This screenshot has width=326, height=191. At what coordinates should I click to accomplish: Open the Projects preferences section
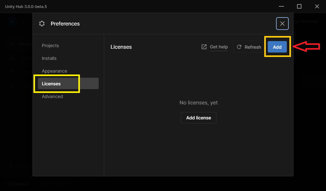50,46
